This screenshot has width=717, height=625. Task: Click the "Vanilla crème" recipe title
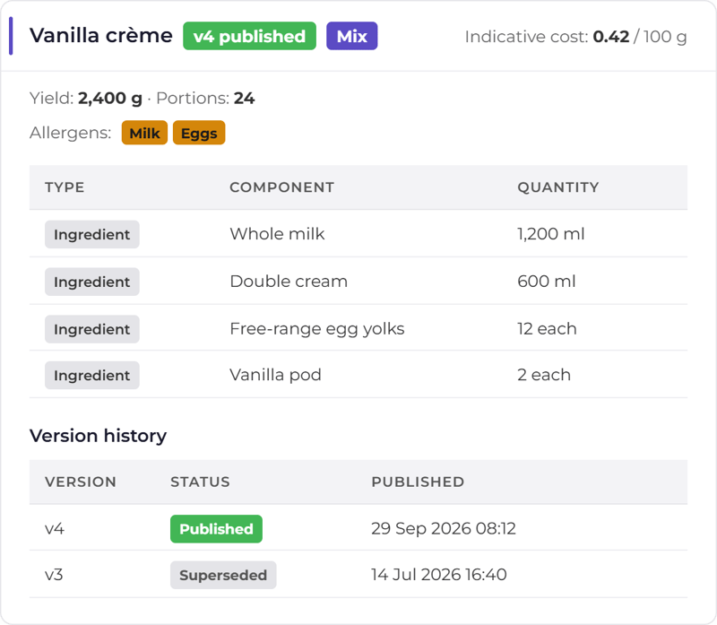[x=101, y=36]
